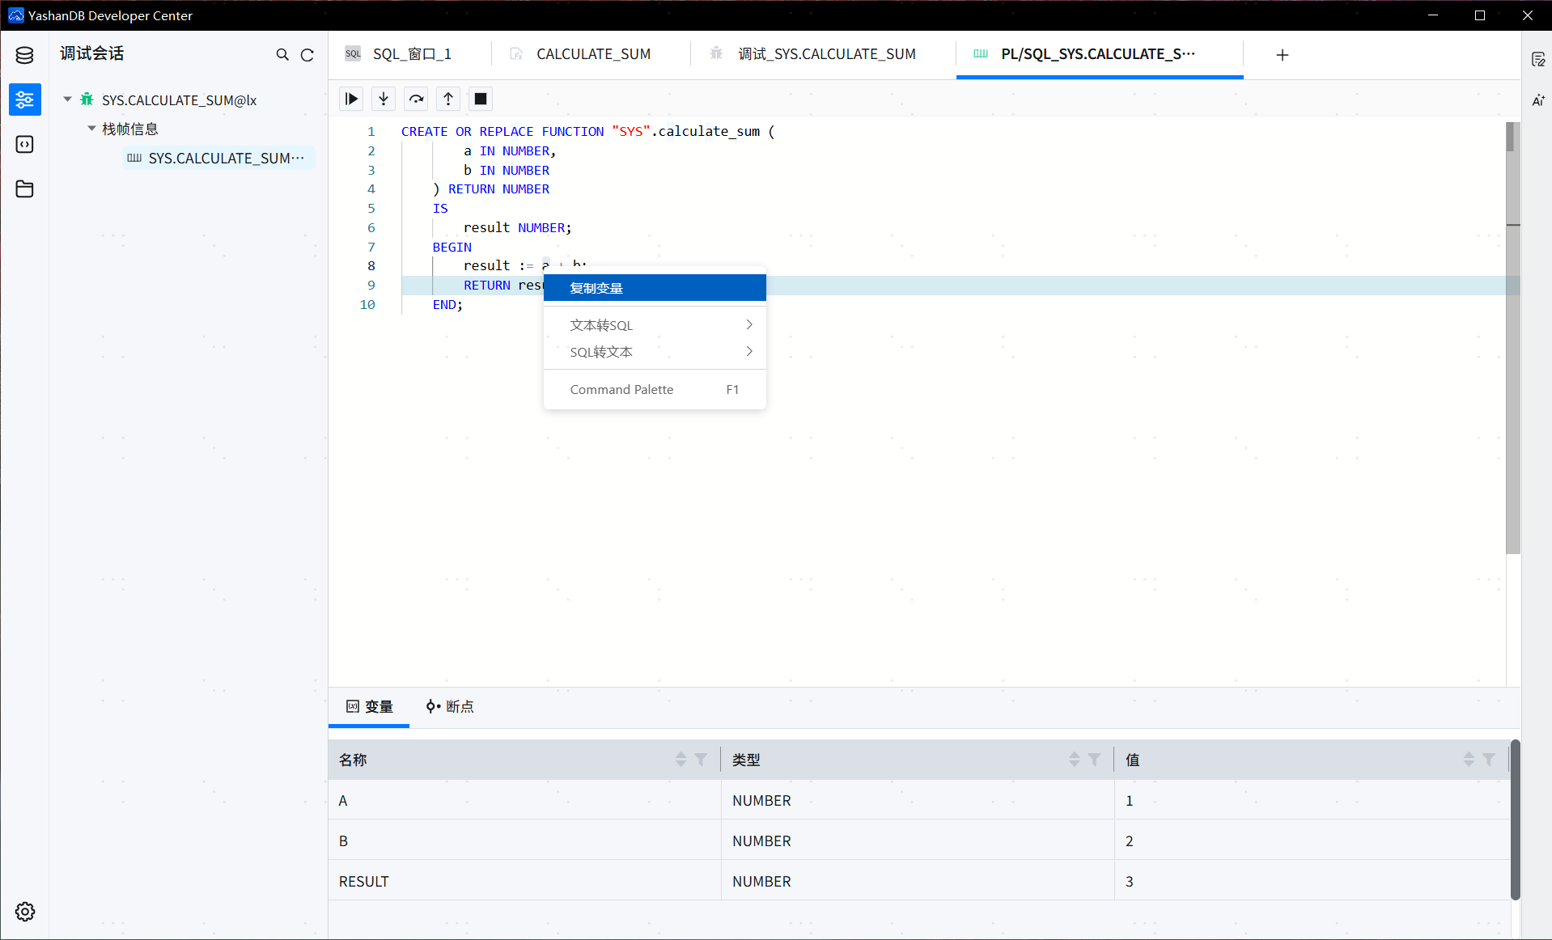
Task: Click the step into debug icon
Action: [384, 99]
